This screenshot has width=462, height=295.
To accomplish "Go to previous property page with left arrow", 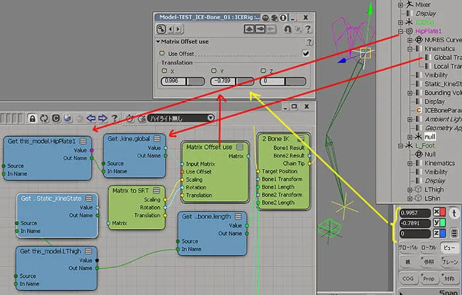I will [x=171, y=29].
